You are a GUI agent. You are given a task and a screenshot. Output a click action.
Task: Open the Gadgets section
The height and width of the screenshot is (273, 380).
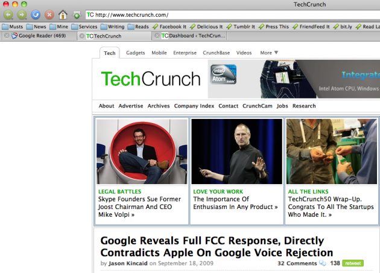pos(136,53)
